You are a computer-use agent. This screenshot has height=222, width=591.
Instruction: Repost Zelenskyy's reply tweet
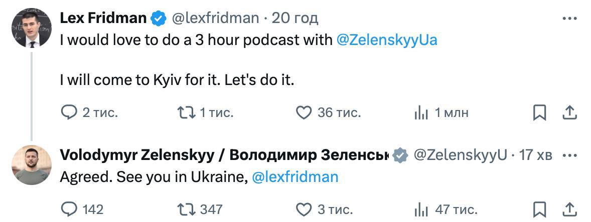pyautogui.click(x=186, y=208)
